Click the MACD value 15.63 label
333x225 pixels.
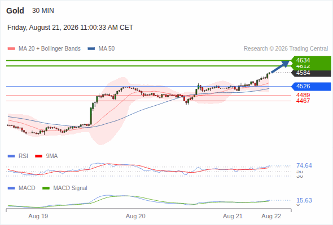(304, 200)
